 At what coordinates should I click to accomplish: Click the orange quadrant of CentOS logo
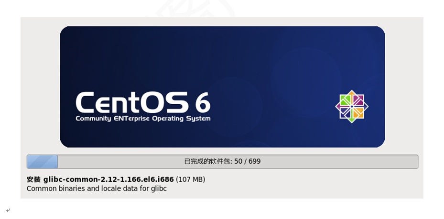point(358,113)
